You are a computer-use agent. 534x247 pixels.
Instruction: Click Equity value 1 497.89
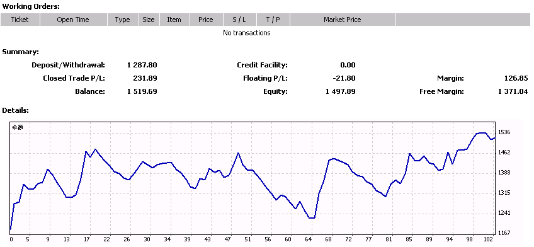(x=340, y=91)
